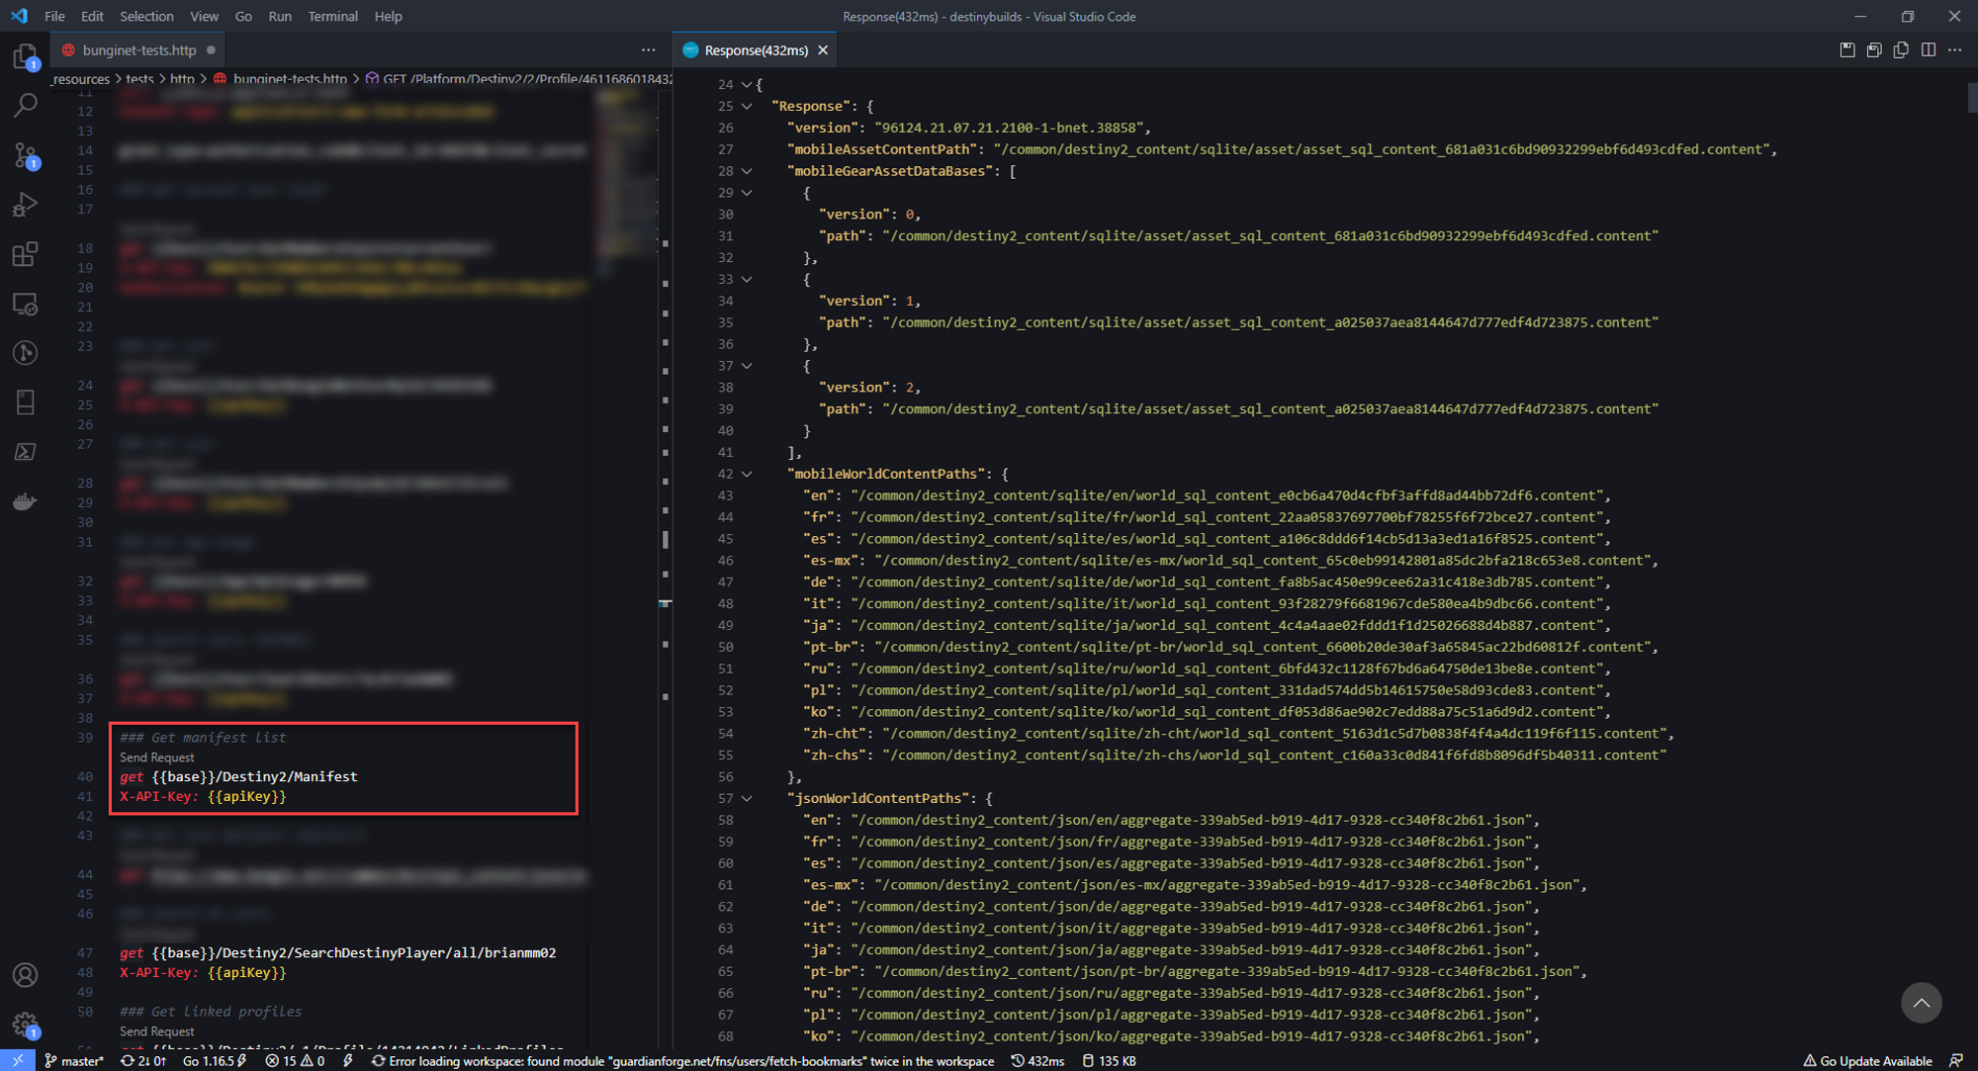Open the Edit menu
The image size is (1978, 1071).
coord(92,16)
